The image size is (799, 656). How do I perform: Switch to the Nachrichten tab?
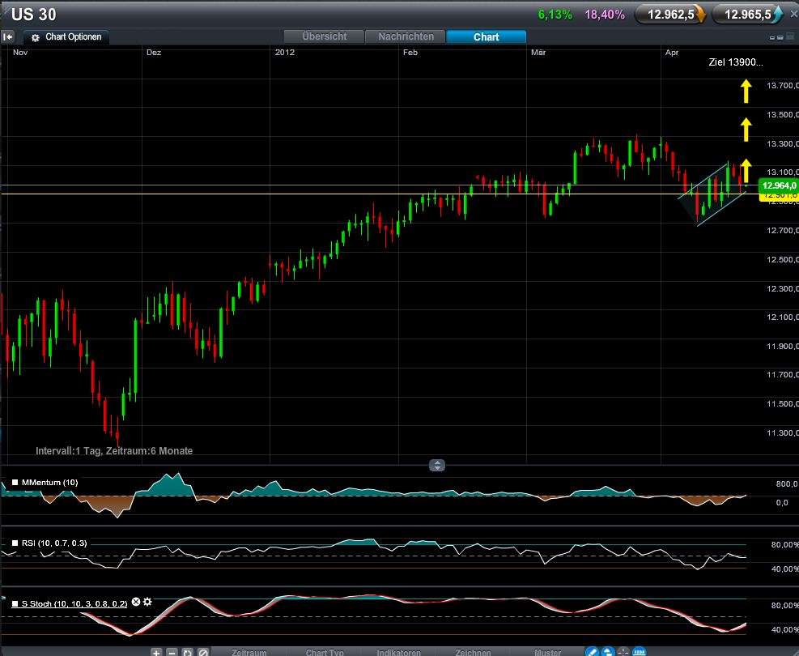(x=406, y=36)
